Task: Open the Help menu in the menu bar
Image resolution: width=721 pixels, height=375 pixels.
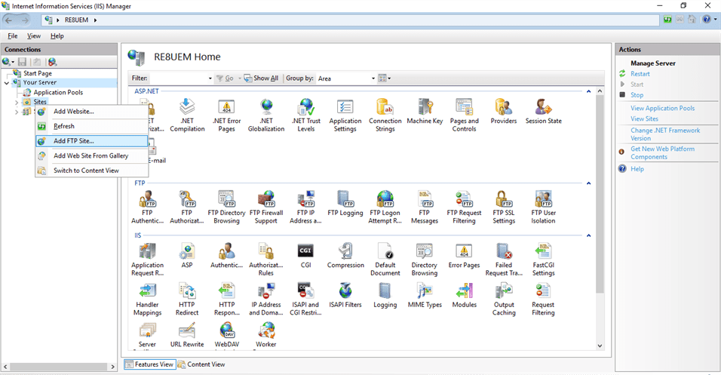Action: (x=57, y=36)
